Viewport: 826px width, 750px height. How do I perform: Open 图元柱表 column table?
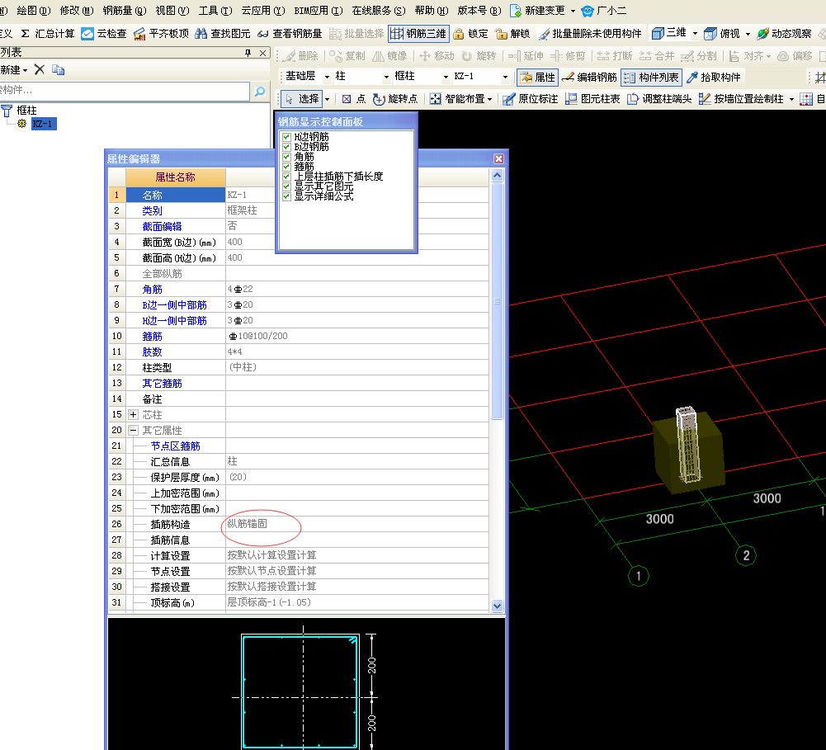[592, 99]
